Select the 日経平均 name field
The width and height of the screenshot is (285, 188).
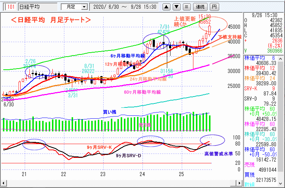click(x=37, y=7)
